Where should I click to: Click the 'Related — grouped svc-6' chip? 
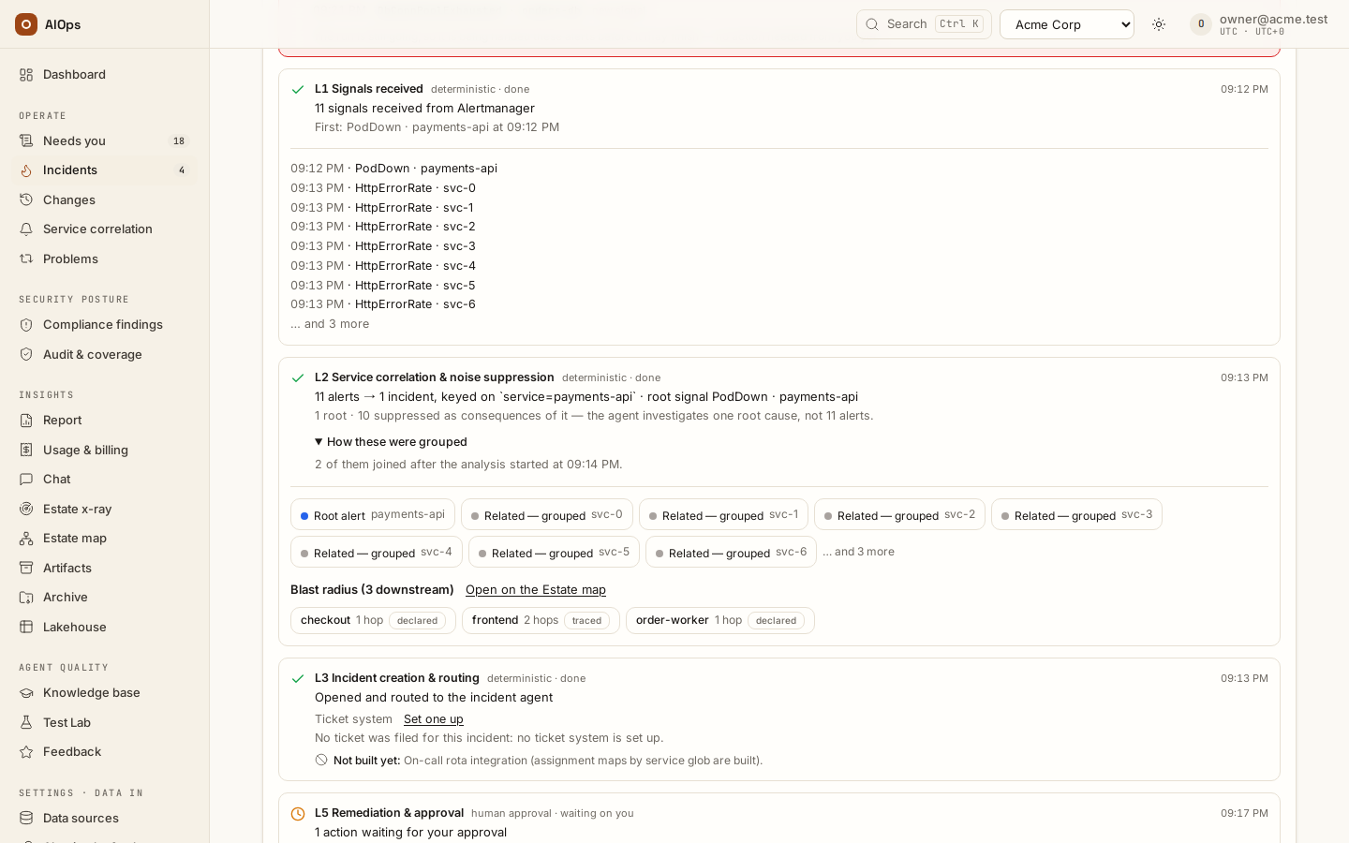point(731,553)
